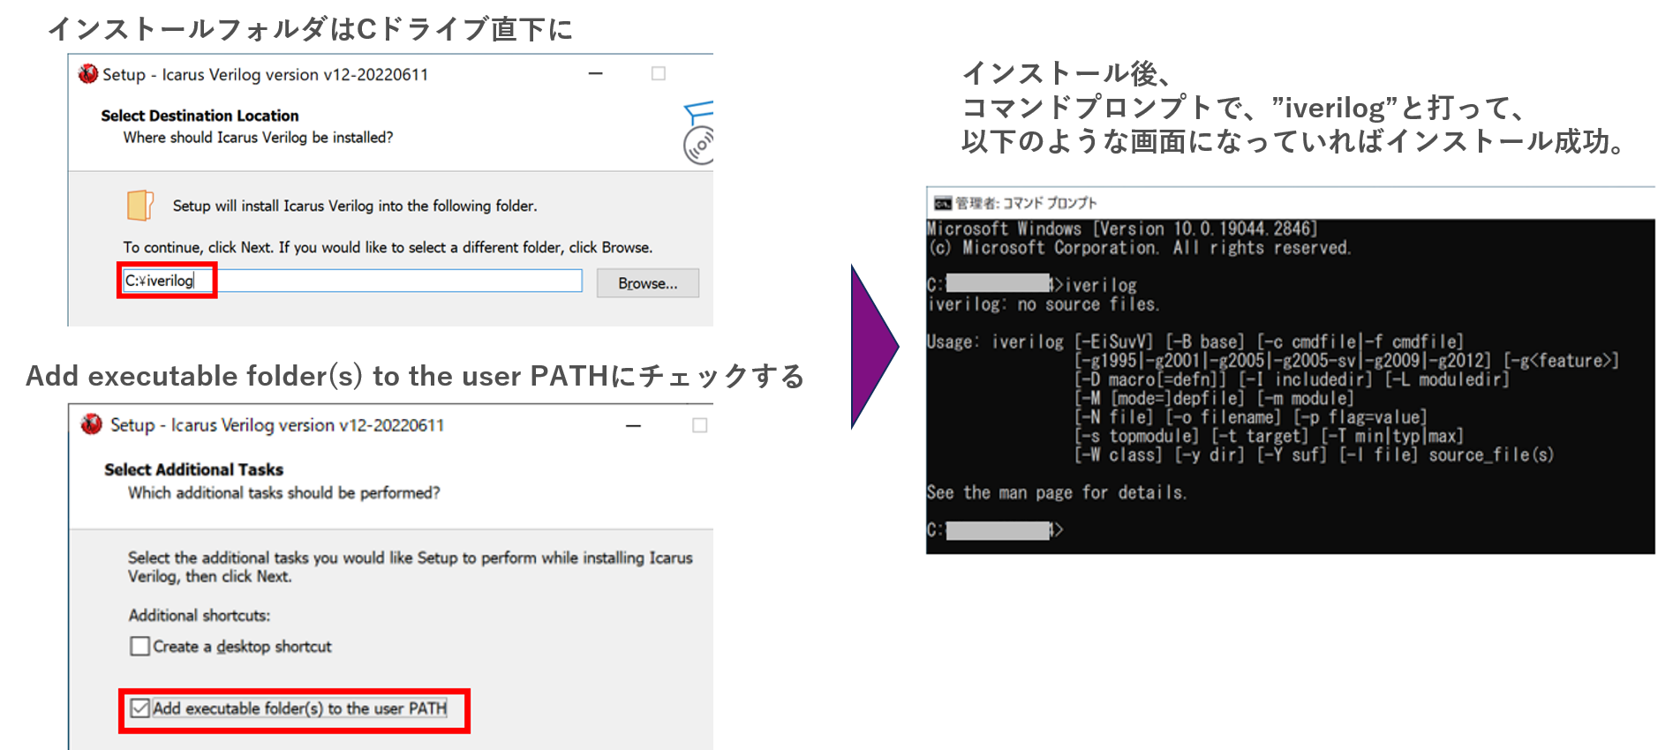Click the folder icon beside install message

point(140,206)
